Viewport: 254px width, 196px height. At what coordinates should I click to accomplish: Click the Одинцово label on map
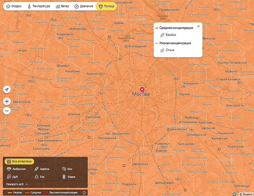(93, 117)
